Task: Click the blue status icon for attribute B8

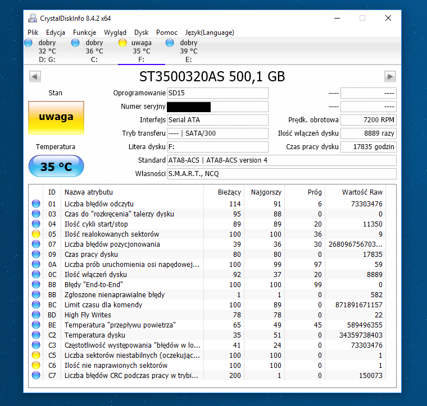Action: coord(36,284)
